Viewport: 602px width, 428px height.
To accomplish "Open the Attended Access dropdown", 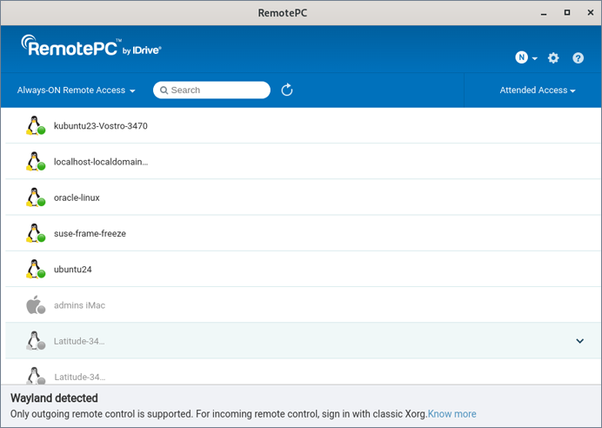I will point(538,90).
